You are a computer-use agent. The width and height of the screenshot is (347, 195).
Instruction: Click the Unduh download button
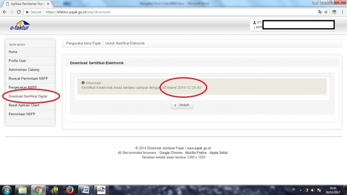[x=182, y=105]
